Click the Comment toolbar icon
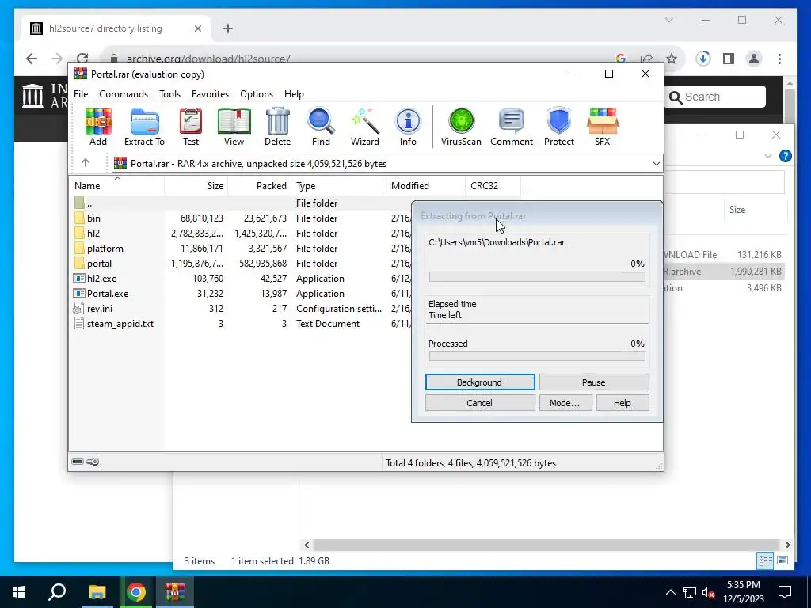 click(512, 127)
